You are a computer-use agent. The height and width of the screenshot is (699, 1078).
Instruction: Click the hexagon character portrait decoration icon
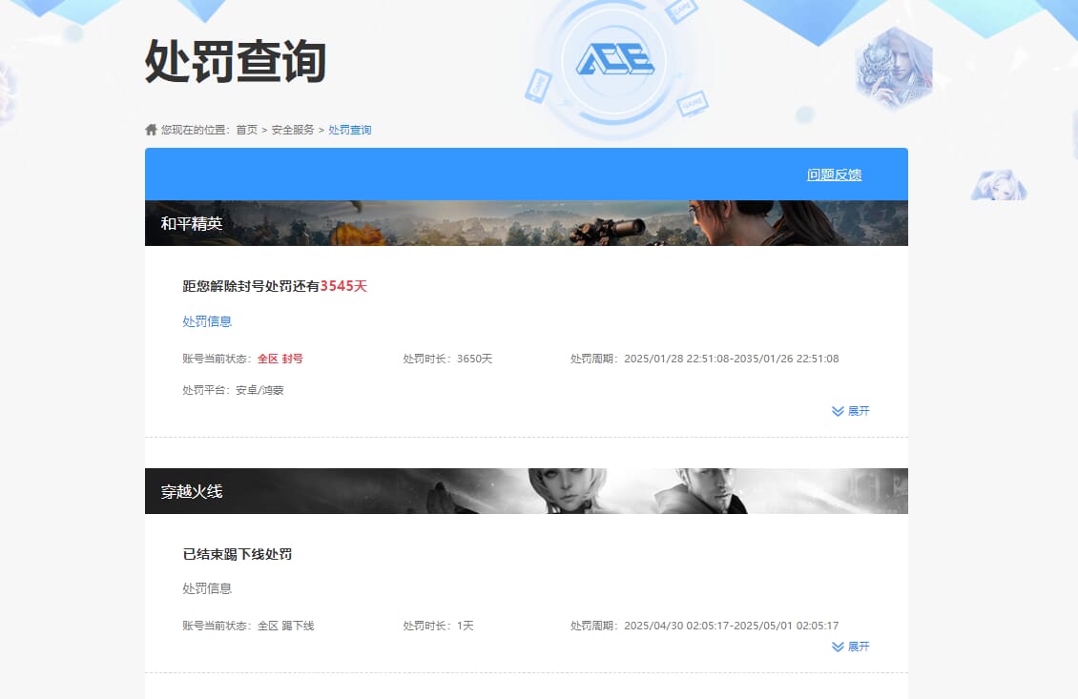[x=894, y=68]
